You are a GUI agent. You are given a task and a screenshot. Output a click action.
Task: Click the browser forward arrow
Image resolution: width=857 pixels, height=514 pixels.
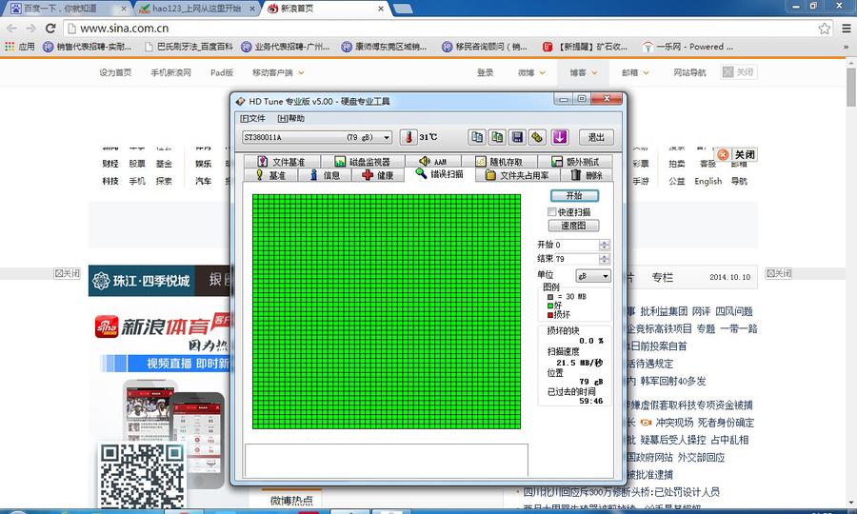tap(31, 29)
